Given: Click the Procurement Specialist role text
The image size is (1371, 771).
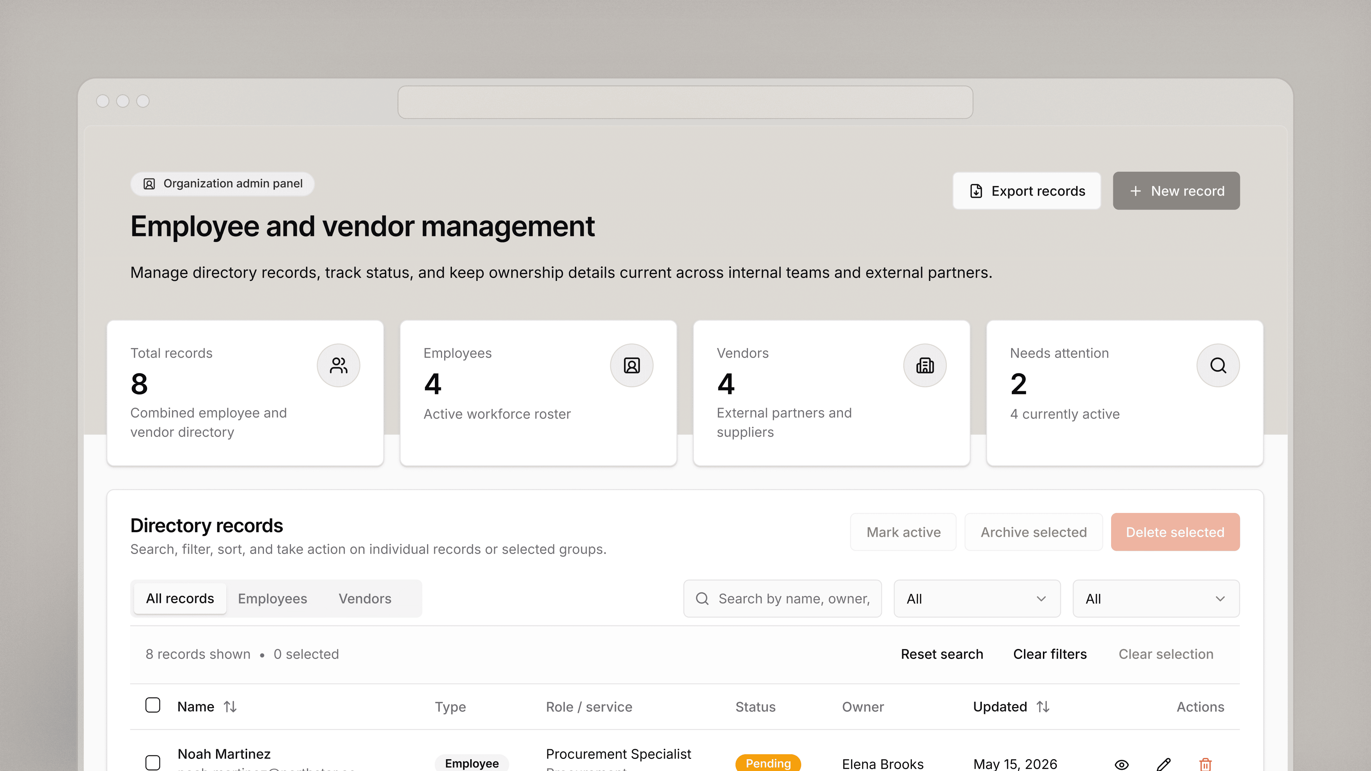Looking at the screenshot, I should tap(618, 754).
